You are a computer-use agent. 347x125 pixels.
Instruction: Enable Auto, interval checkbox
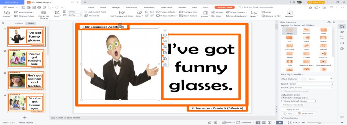pos(283,101)
